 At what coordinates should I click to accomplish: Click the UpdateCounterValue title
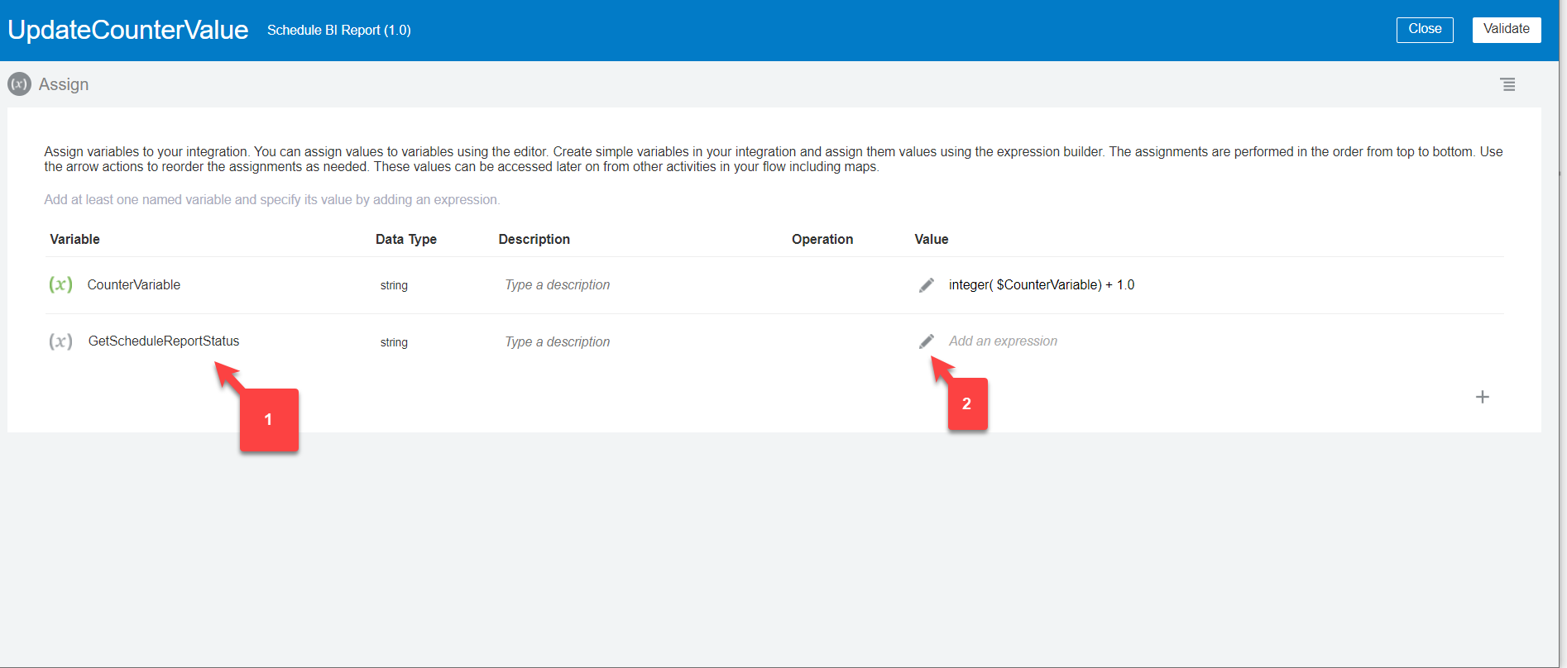coord(128,30)
